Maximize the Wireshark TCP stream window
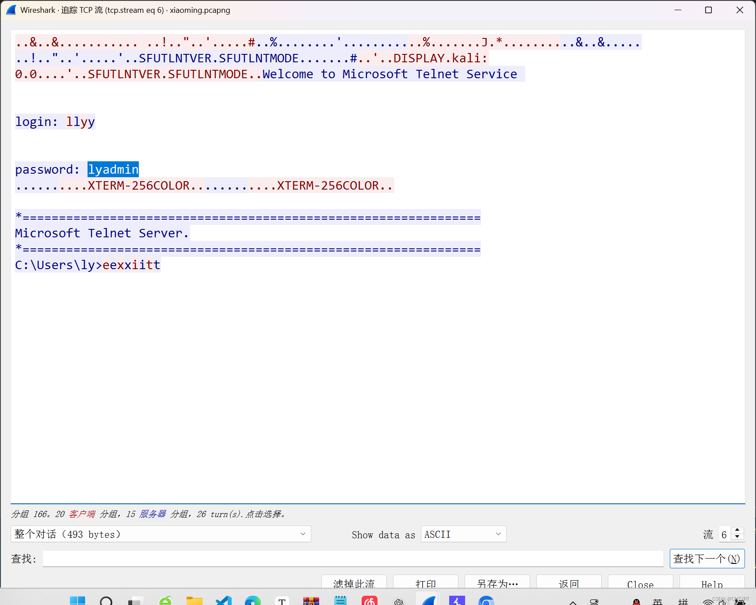Screen dimensions: 756x605 click(x=708, y=10)
